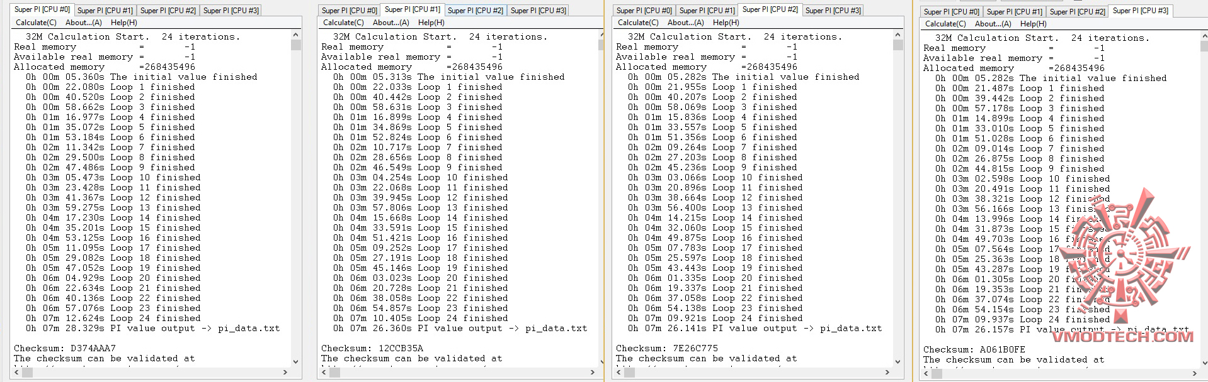The height and width of the screenshot is (382, 1208).
Task: Click horizontal scrollbar right arrow in second window
Action: [594, 372]
